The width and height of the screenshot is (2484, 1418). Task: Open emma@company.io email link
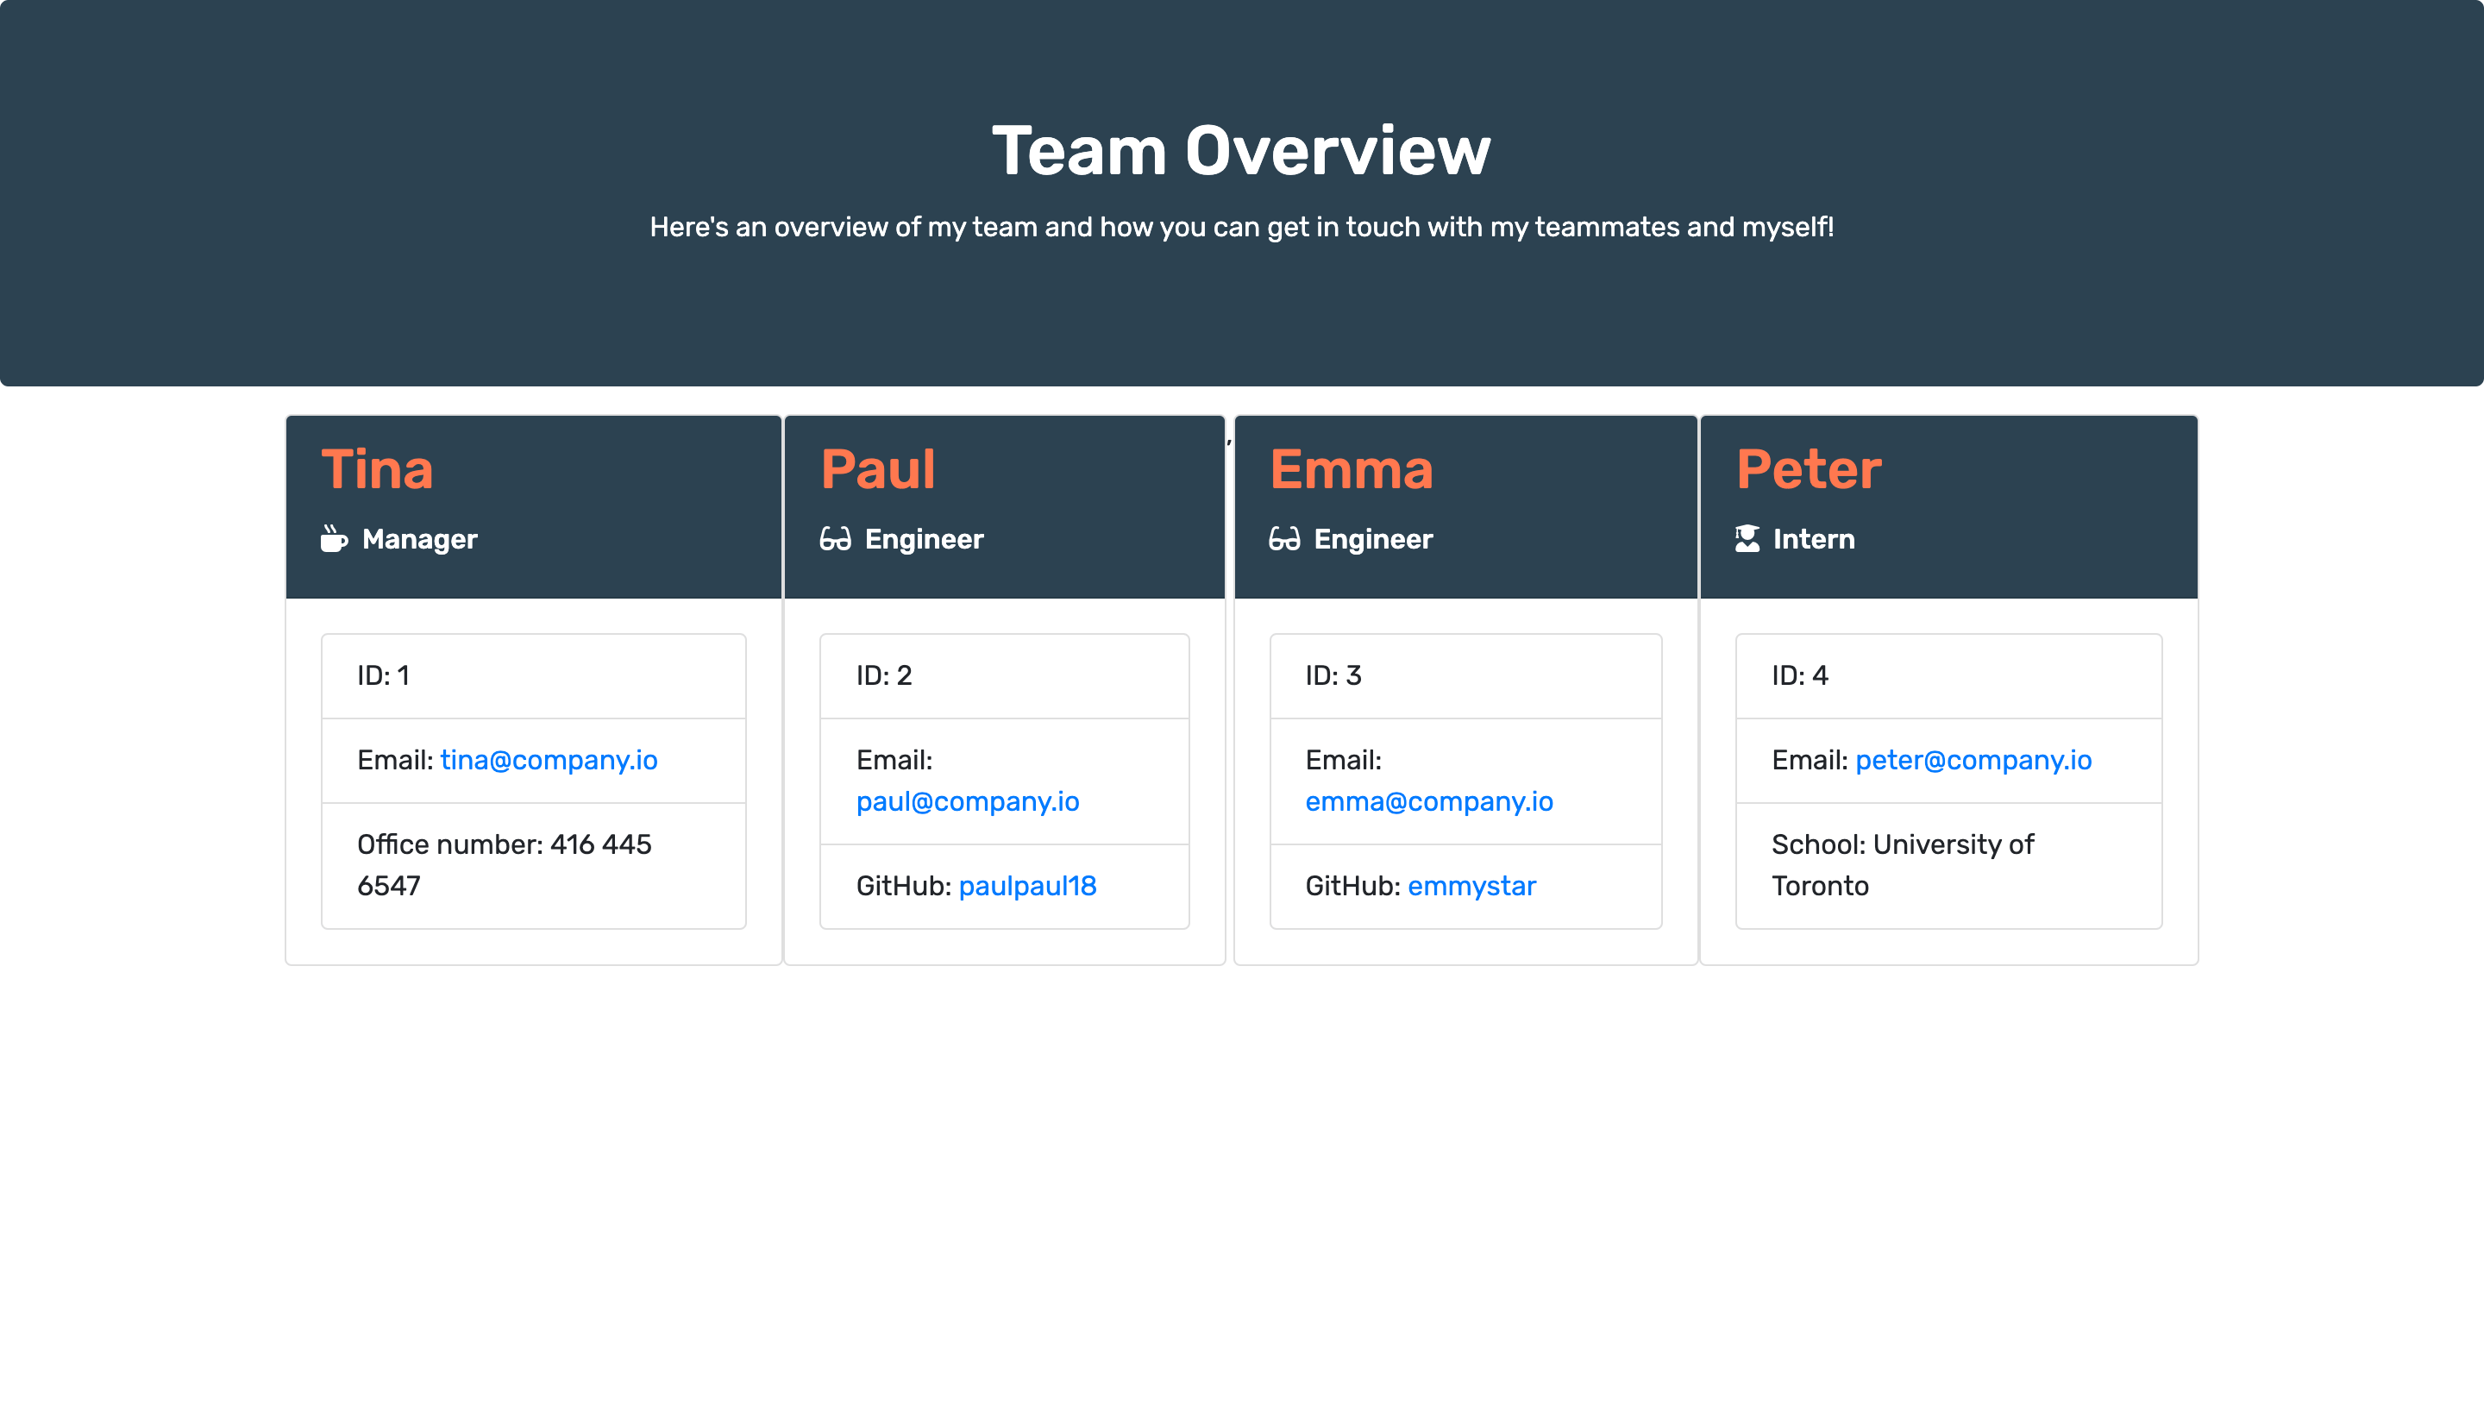tap(1428, 801)
